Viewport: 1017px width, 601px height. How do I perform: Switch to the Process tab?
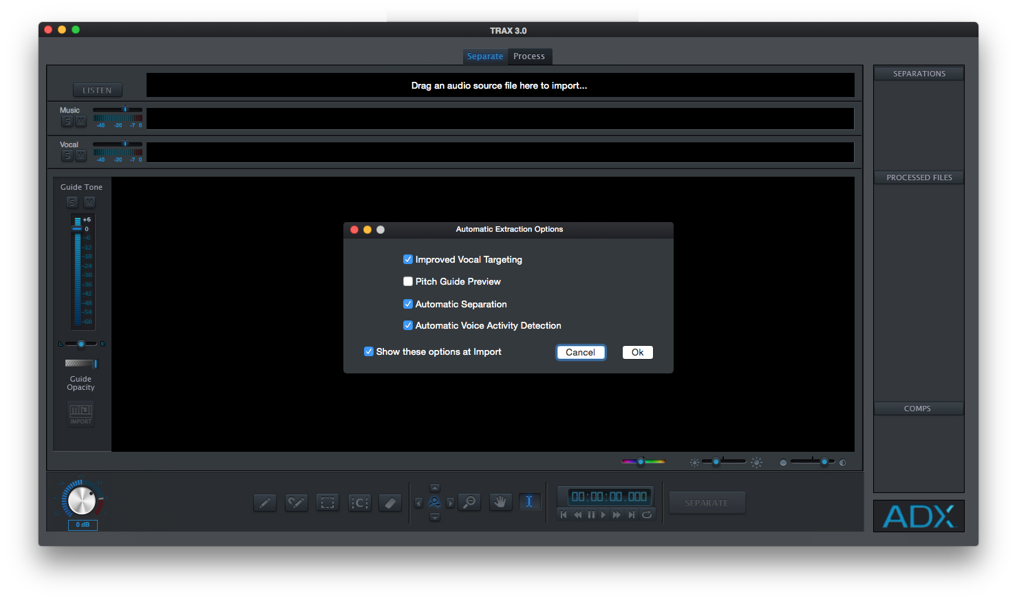(x=529, y=56)
